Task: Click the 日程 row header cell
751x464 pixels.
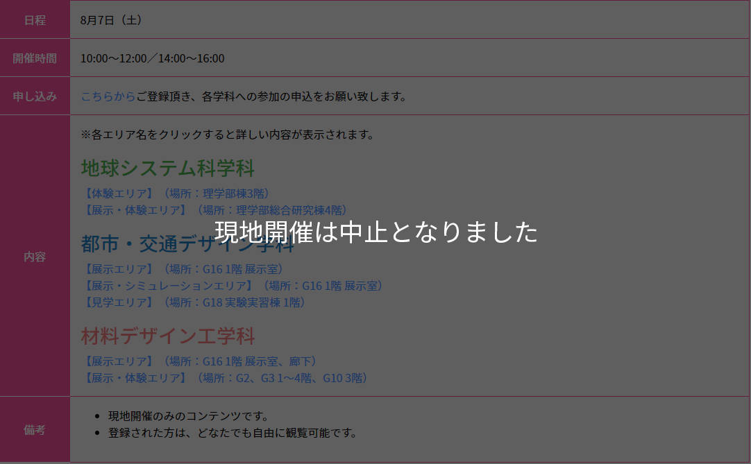Action: pos(35,20)
